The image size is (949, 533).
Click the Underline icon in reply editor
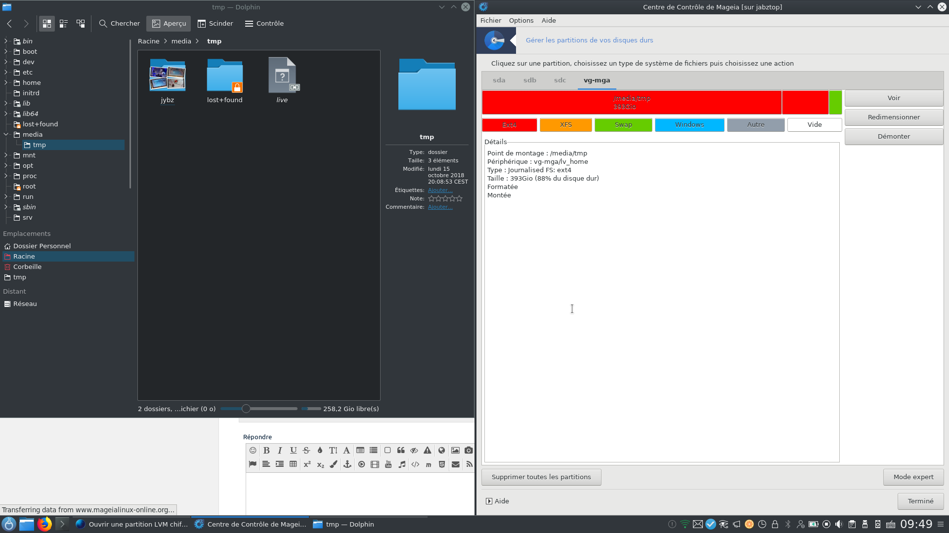tap(293, 450)
